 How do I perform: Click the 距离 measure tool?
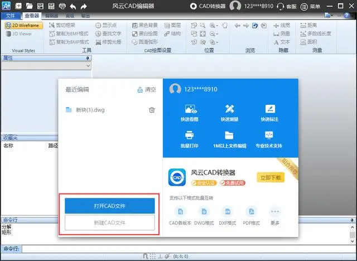coord(308,25)
